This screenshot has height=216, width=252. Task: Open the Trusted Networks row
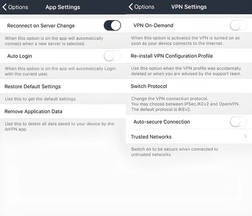pyautogui.click(x=189, y=137)
